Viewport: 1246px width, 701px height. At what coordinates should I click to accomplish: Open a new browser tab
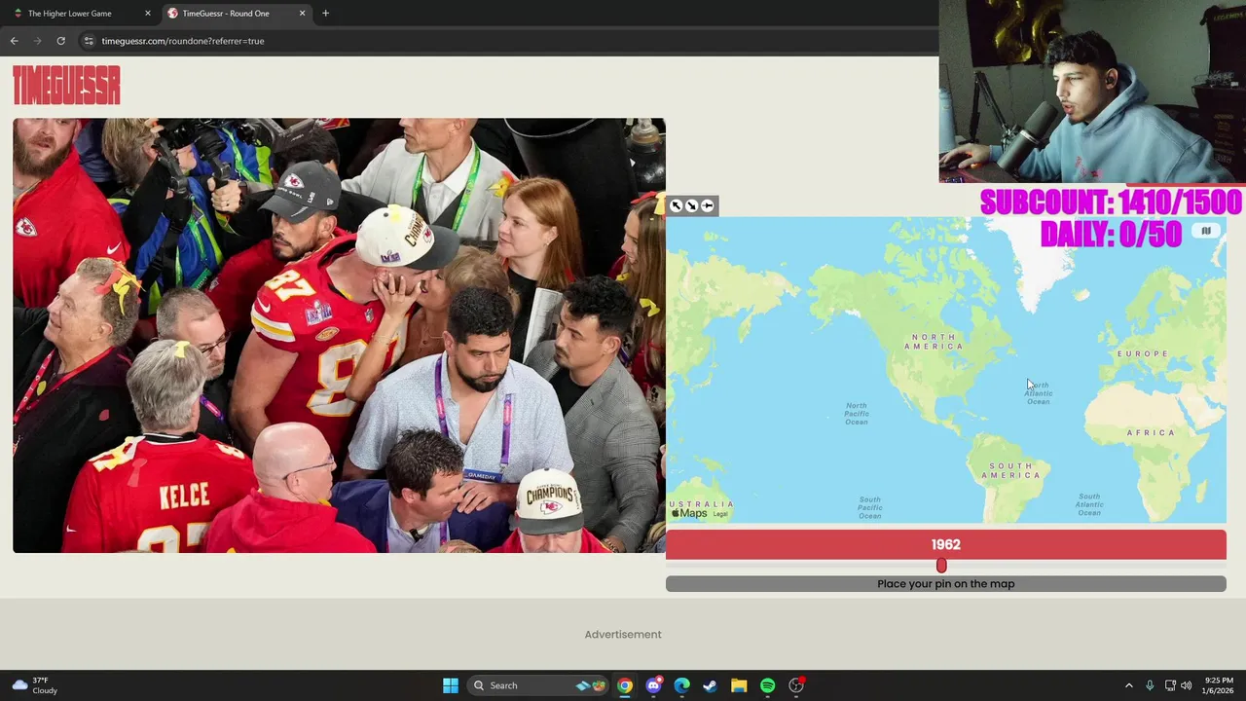[325, 14]
